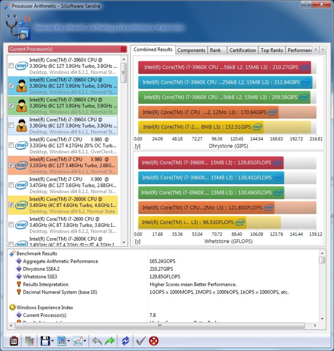Switch to the Components tab
This screenshot has width=334, height=351.
coord(191,50)
